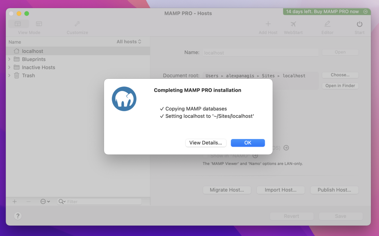The width and height of the screenshot is (379, 236).
Task: Zoom the window with the green button
Action: 27,14
